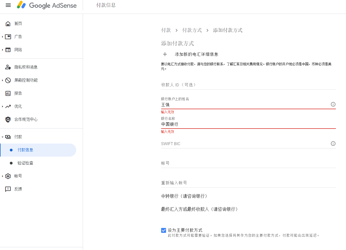Uncheck 设为主要付款方式 checkbox

164,230
